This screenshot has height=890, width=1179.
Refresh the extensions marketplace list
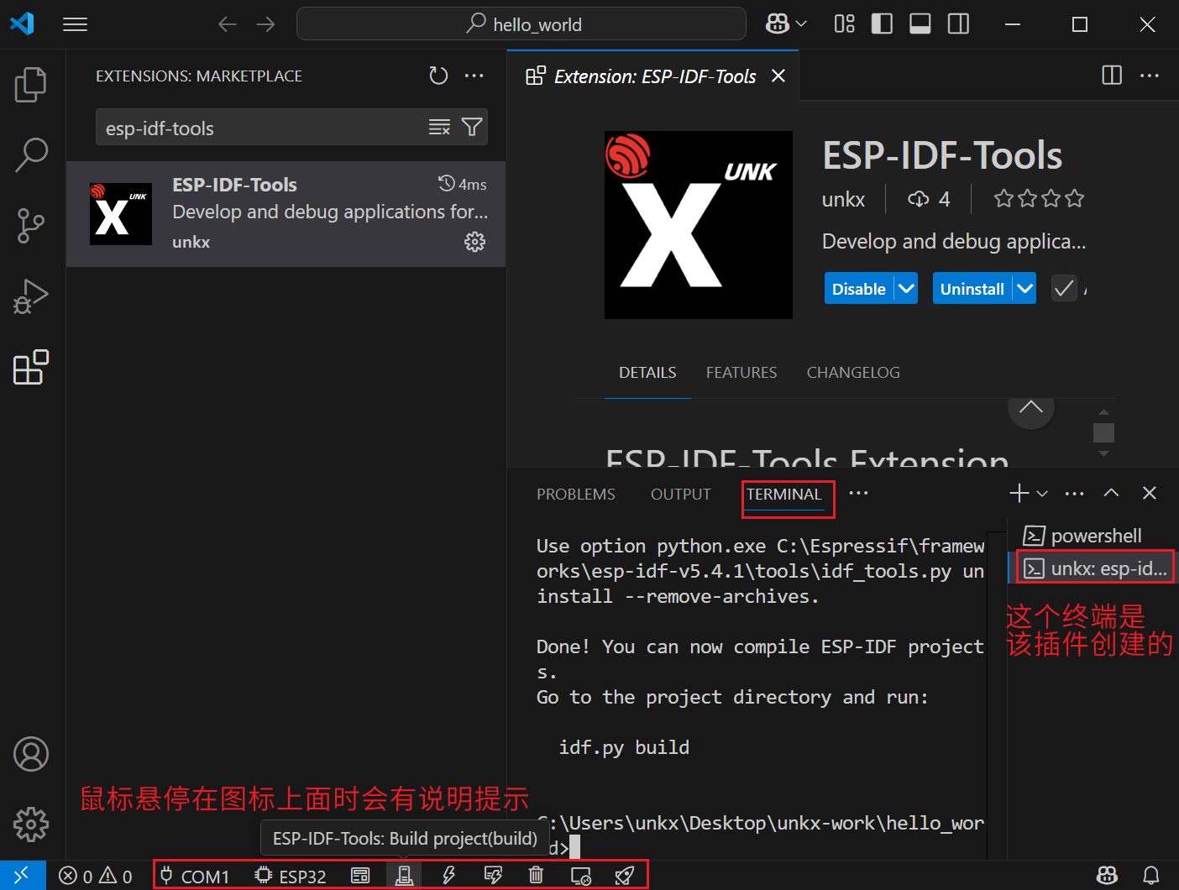(x=438, y=76)
